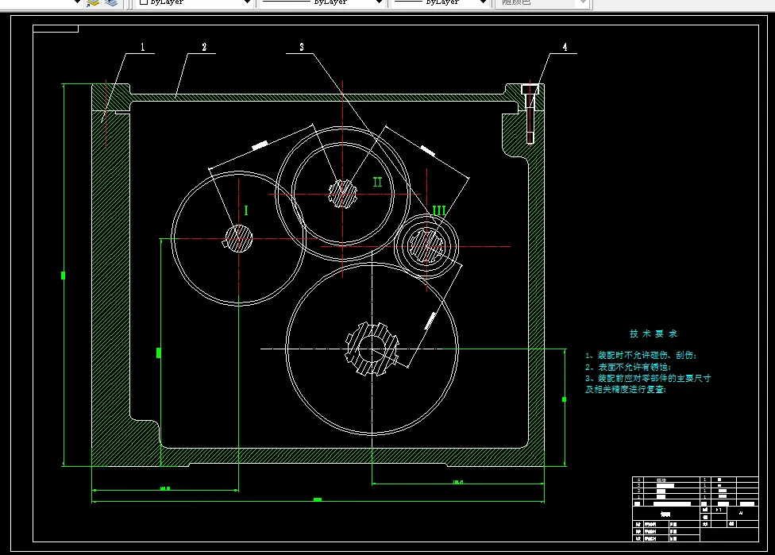
Task: Pick the grip on the overall height dimension
Action: pos(63,276)
